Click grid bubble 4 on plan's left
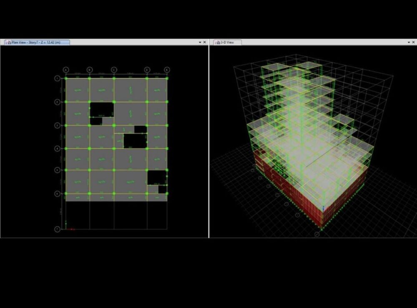This screenshot has height=308, width=417. [x=57, y=148]
